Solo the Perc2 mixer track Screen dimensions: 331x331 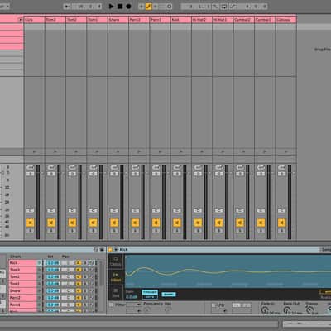[135, 230]
